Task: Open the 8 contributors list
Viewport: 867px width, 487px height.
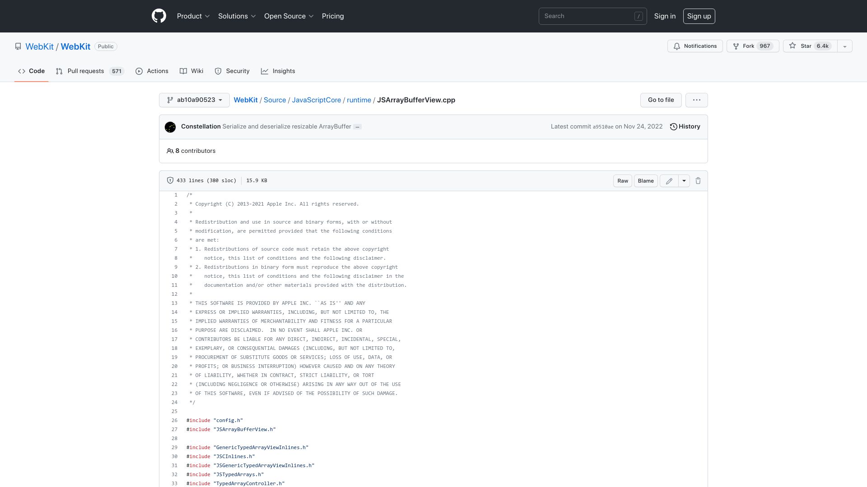Action: pyautogui.click(x=195, y=151)
